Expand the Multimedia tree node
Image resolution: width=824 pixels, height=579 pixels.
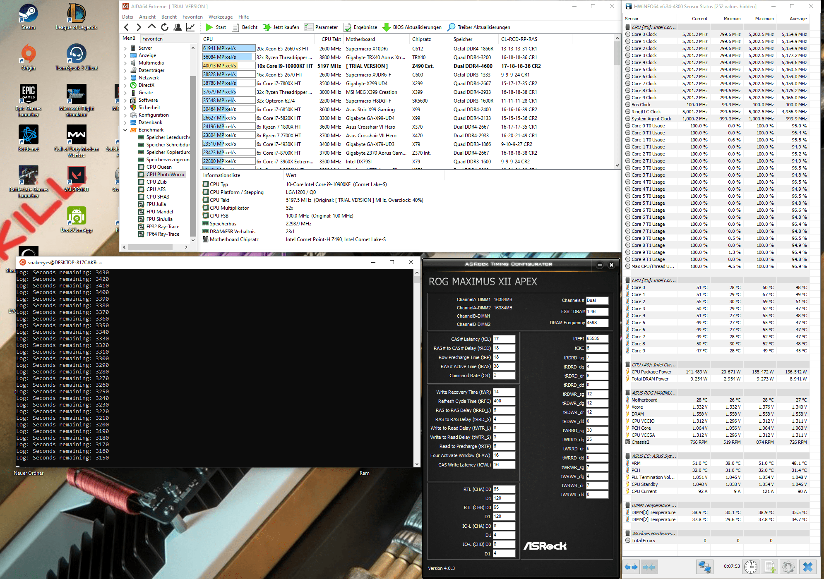tap(125, 63)
